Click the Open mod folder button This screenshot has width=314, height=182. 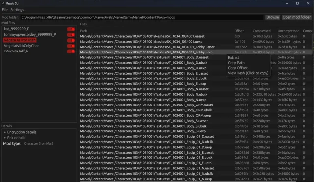296,17
